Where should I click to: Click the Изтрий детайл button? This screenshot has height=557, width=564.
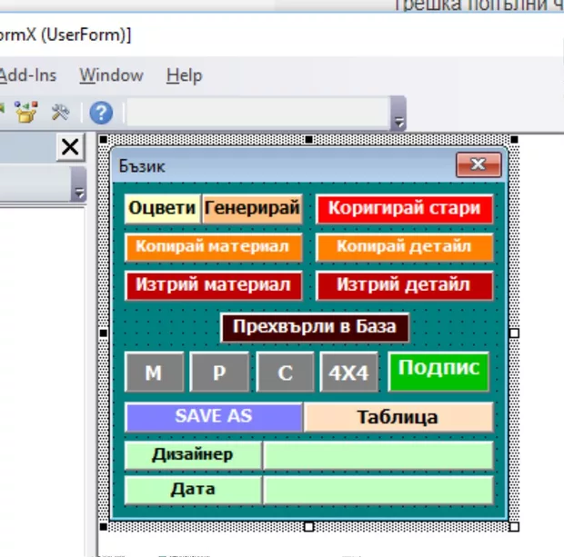[405, 285]
